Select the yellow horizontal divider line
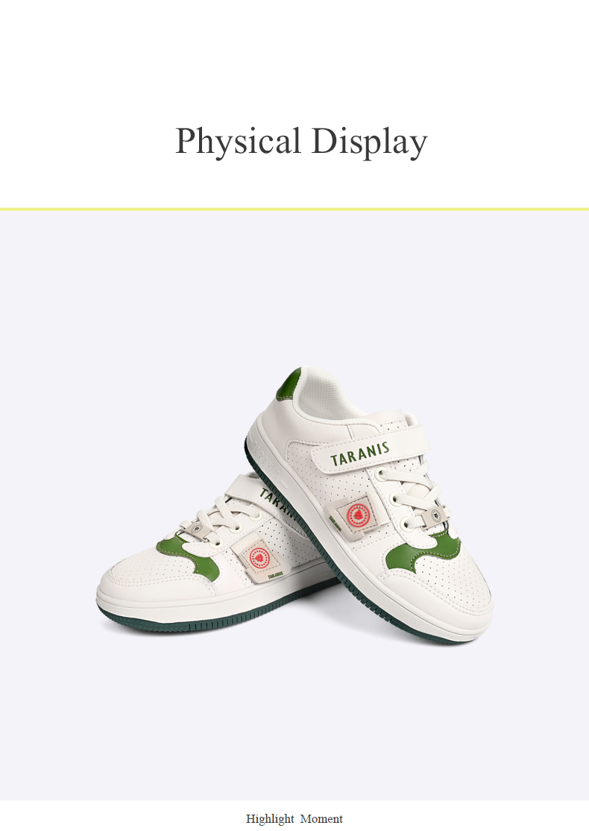 (294, 210)
